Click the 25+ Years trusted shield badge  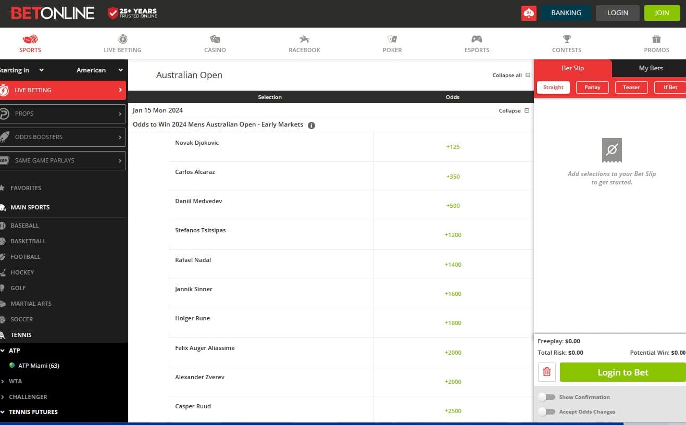132,13
